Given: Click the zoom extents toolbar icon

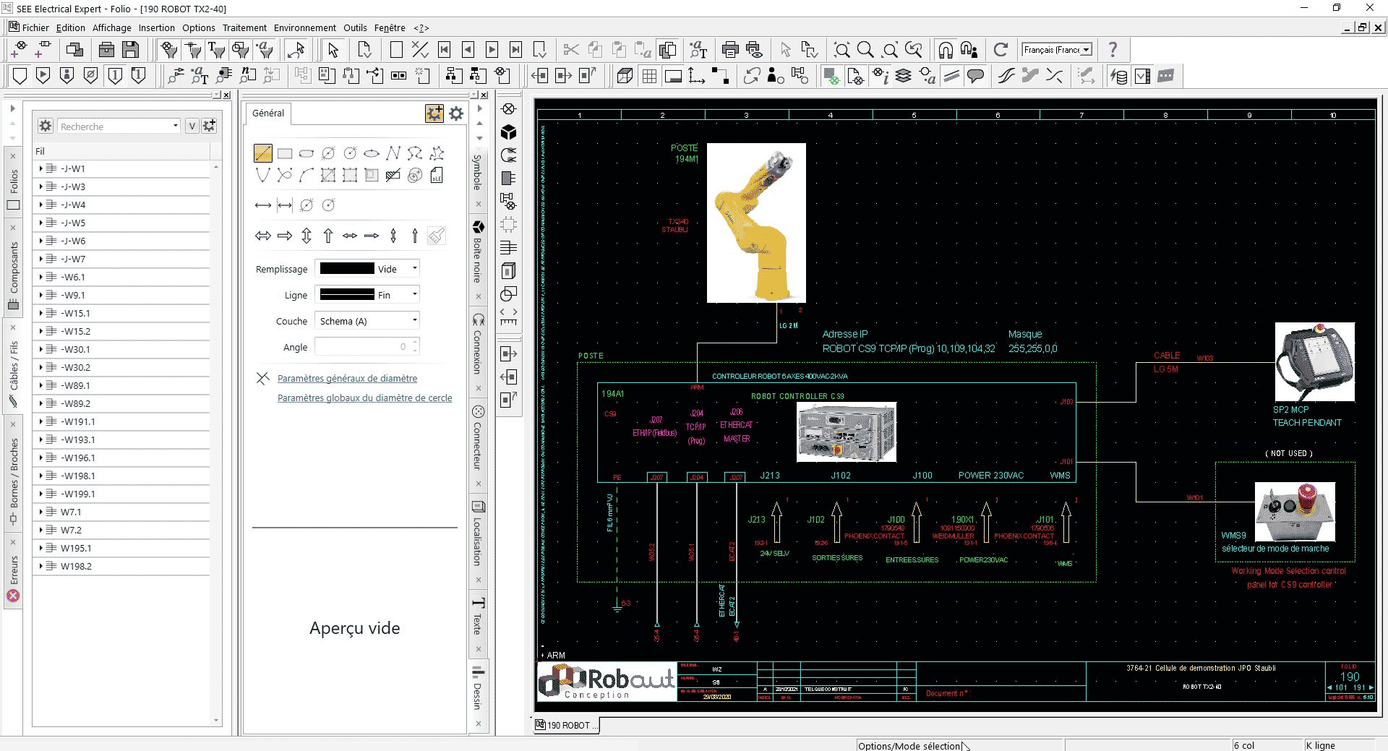Looking at the screenshot, I should [841, 50].
